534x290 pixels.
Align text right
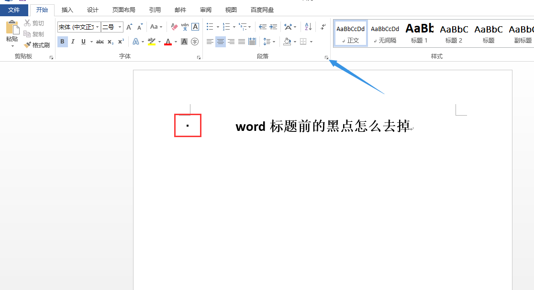point(231,42)
